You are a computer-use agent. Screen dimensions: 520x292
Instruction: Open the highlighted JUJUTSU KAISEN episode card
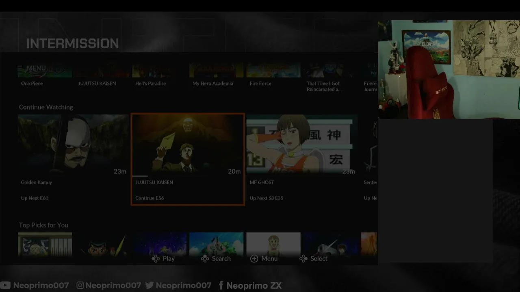pos(188,159)
